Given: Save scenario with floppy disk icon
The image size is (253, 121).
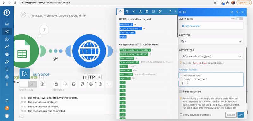Looking at the screenshot, I should click(x=56, y=84).
